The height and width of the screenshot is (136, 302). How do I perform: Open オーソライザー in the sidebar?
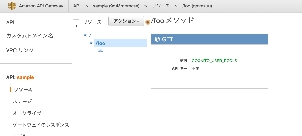(x=29, y=113)
